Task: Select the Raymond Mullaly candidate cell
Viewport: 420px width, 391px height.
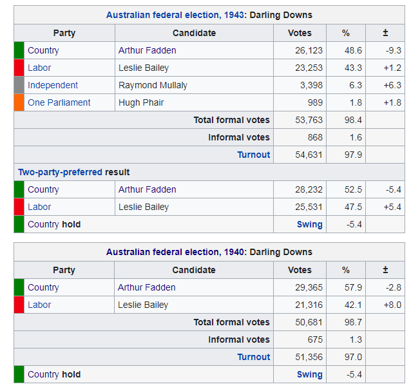Action: [194, 85]
